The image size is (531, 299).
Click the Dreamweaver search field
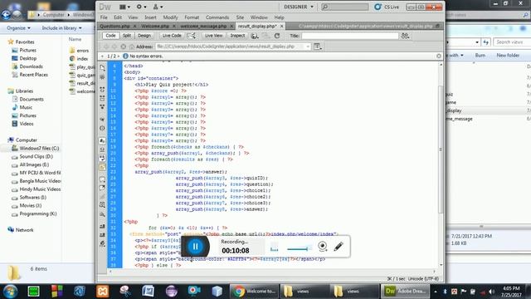click(x=344, y=7)
